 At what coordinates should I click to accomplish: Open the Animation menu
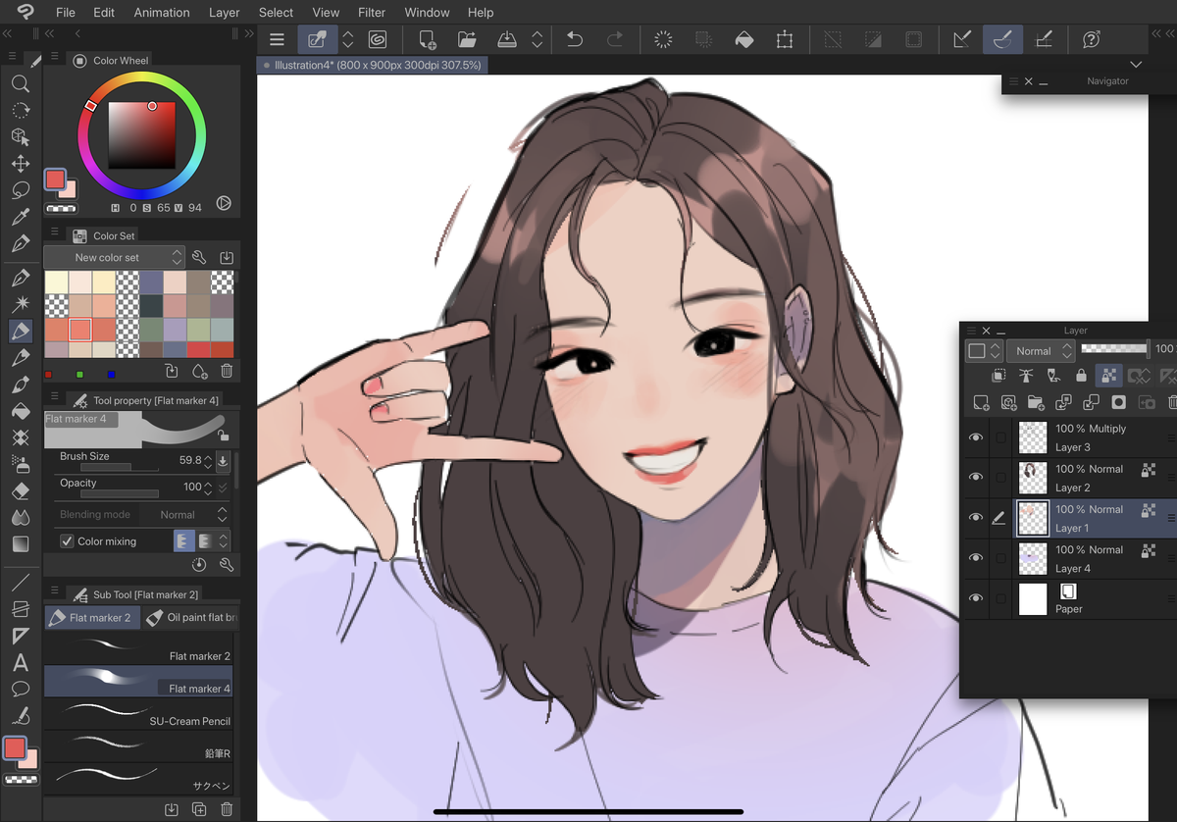162,13
